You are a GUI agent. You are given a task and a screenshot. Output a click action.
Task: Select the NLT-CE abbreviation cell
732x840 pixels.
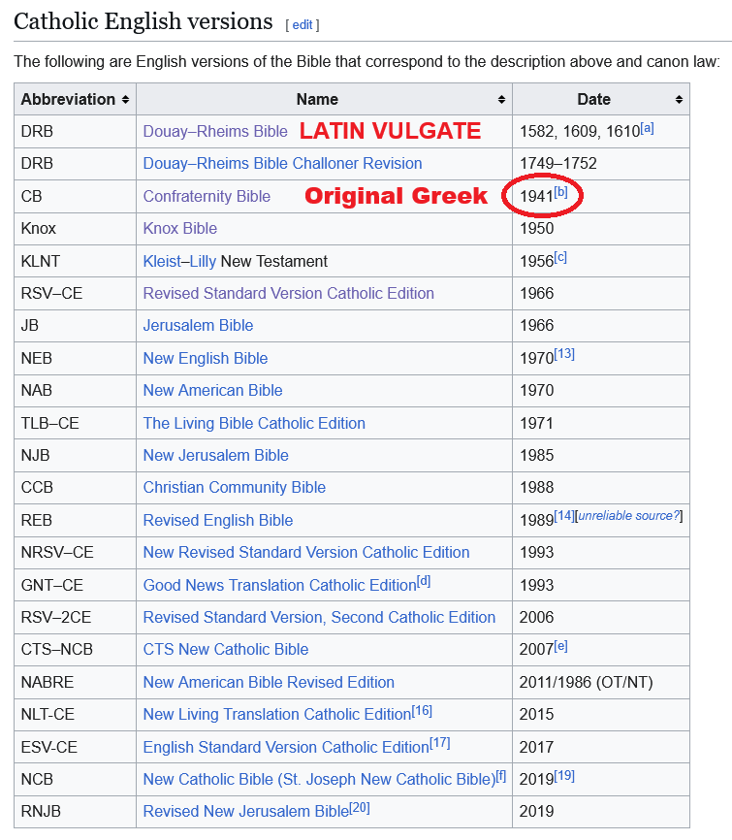[75, 714]
